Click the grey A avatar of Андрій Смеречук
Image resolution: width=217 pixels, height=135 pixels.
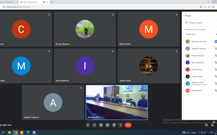point(53,102)
